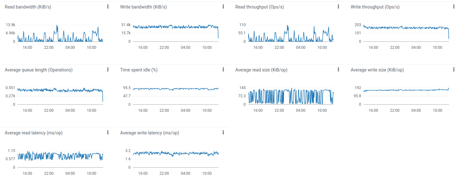
Task: Open the Time spent idle chart menu
Action: click(223, 70)
